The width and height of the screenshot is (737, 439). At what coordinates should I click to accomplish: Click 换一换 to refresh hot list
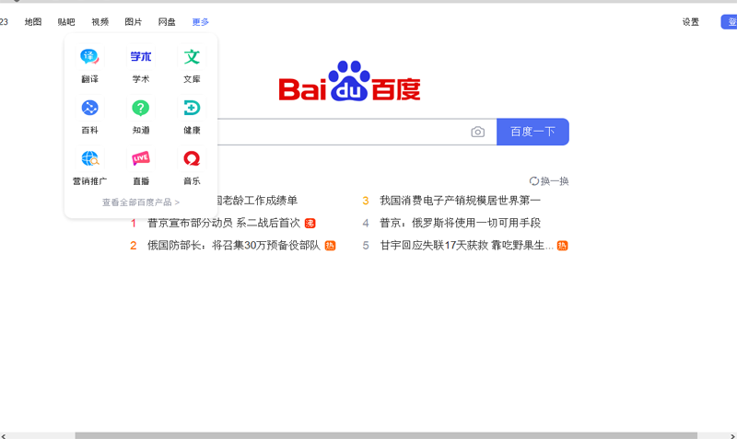(x=555, y=181)
